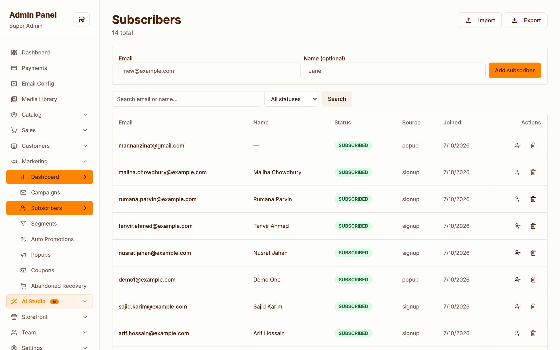Delete Nusrat Jahan with the trash icon
This screenshot has height=350, width=560.
point(533,253)
